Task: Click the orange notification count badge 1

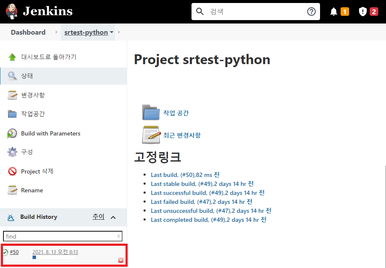Action: point(344,12)
